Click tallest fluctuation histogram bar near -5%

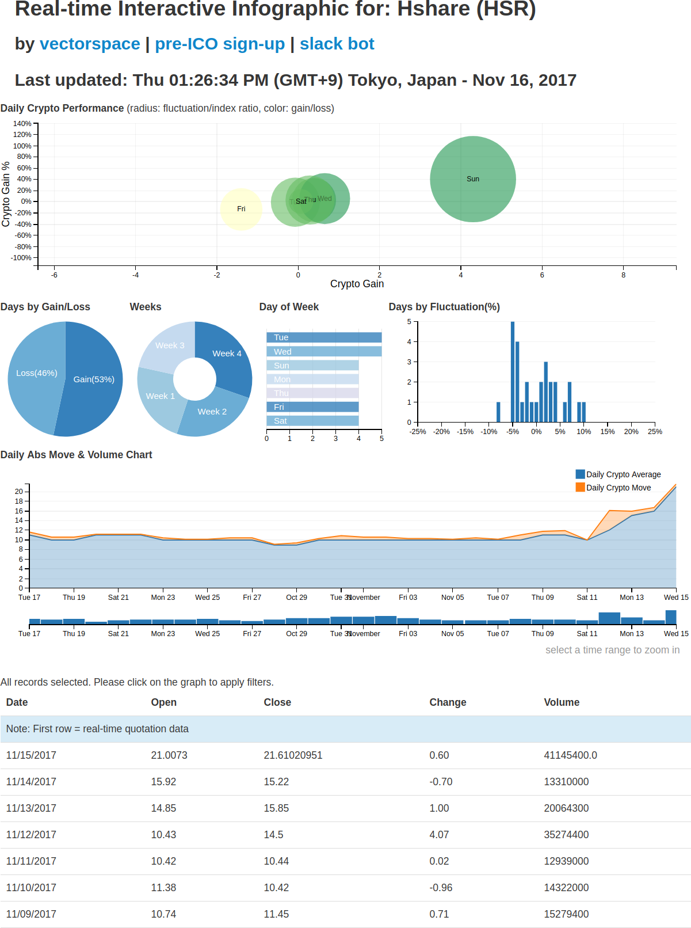click(513, 372)
